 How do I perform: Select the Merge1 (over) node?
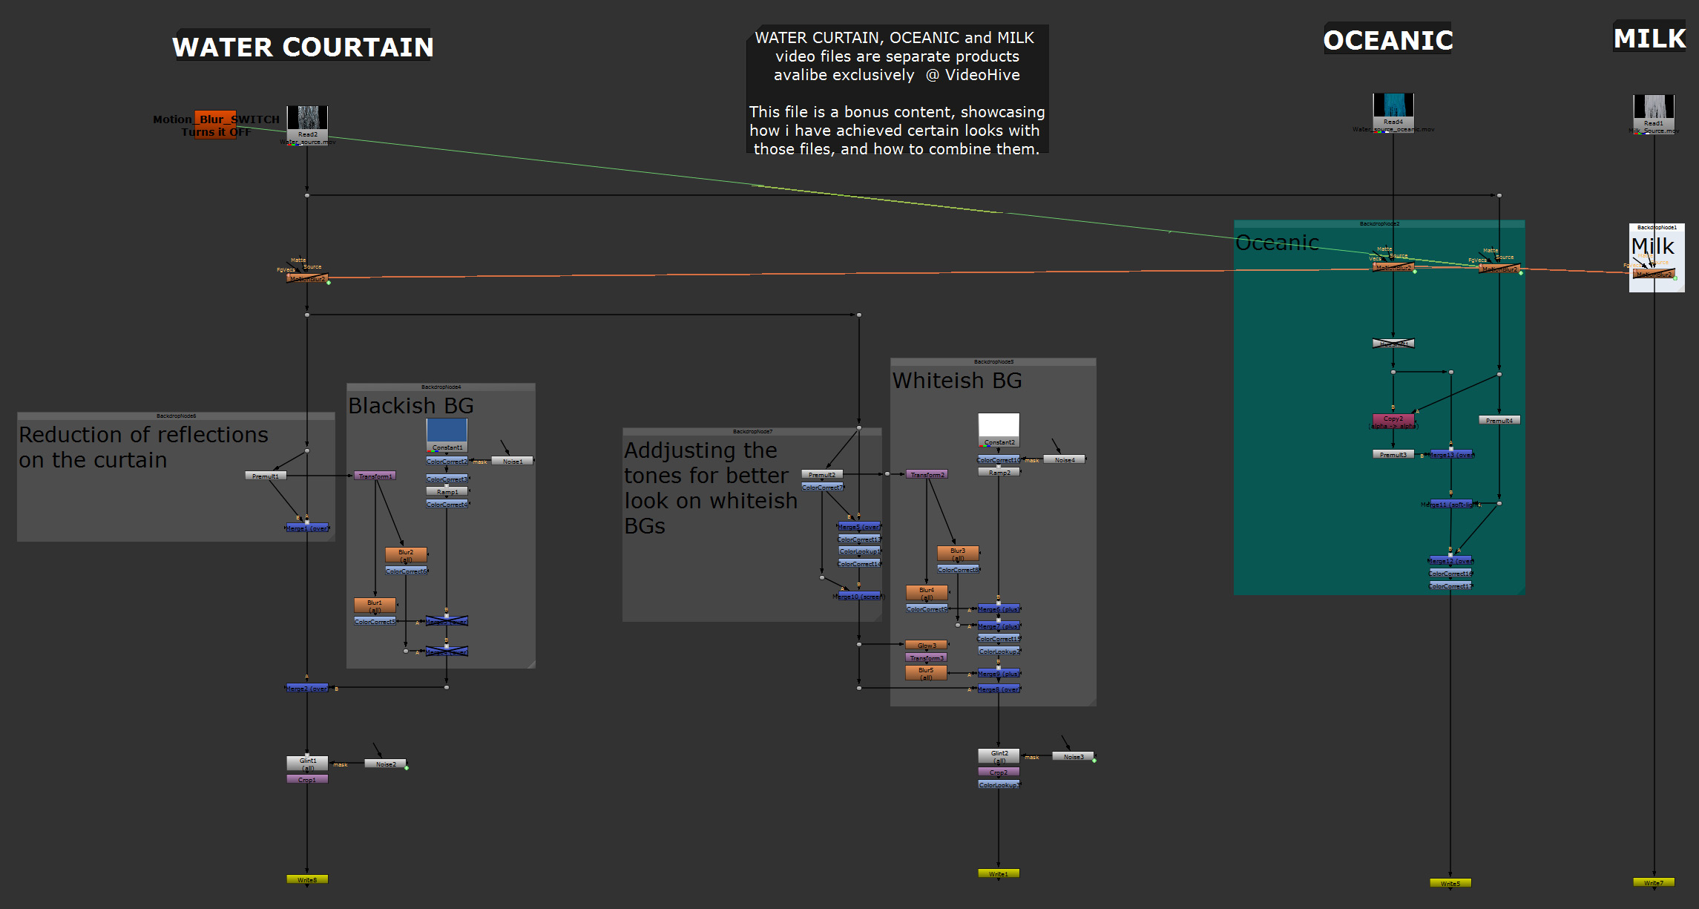[307, 528]
